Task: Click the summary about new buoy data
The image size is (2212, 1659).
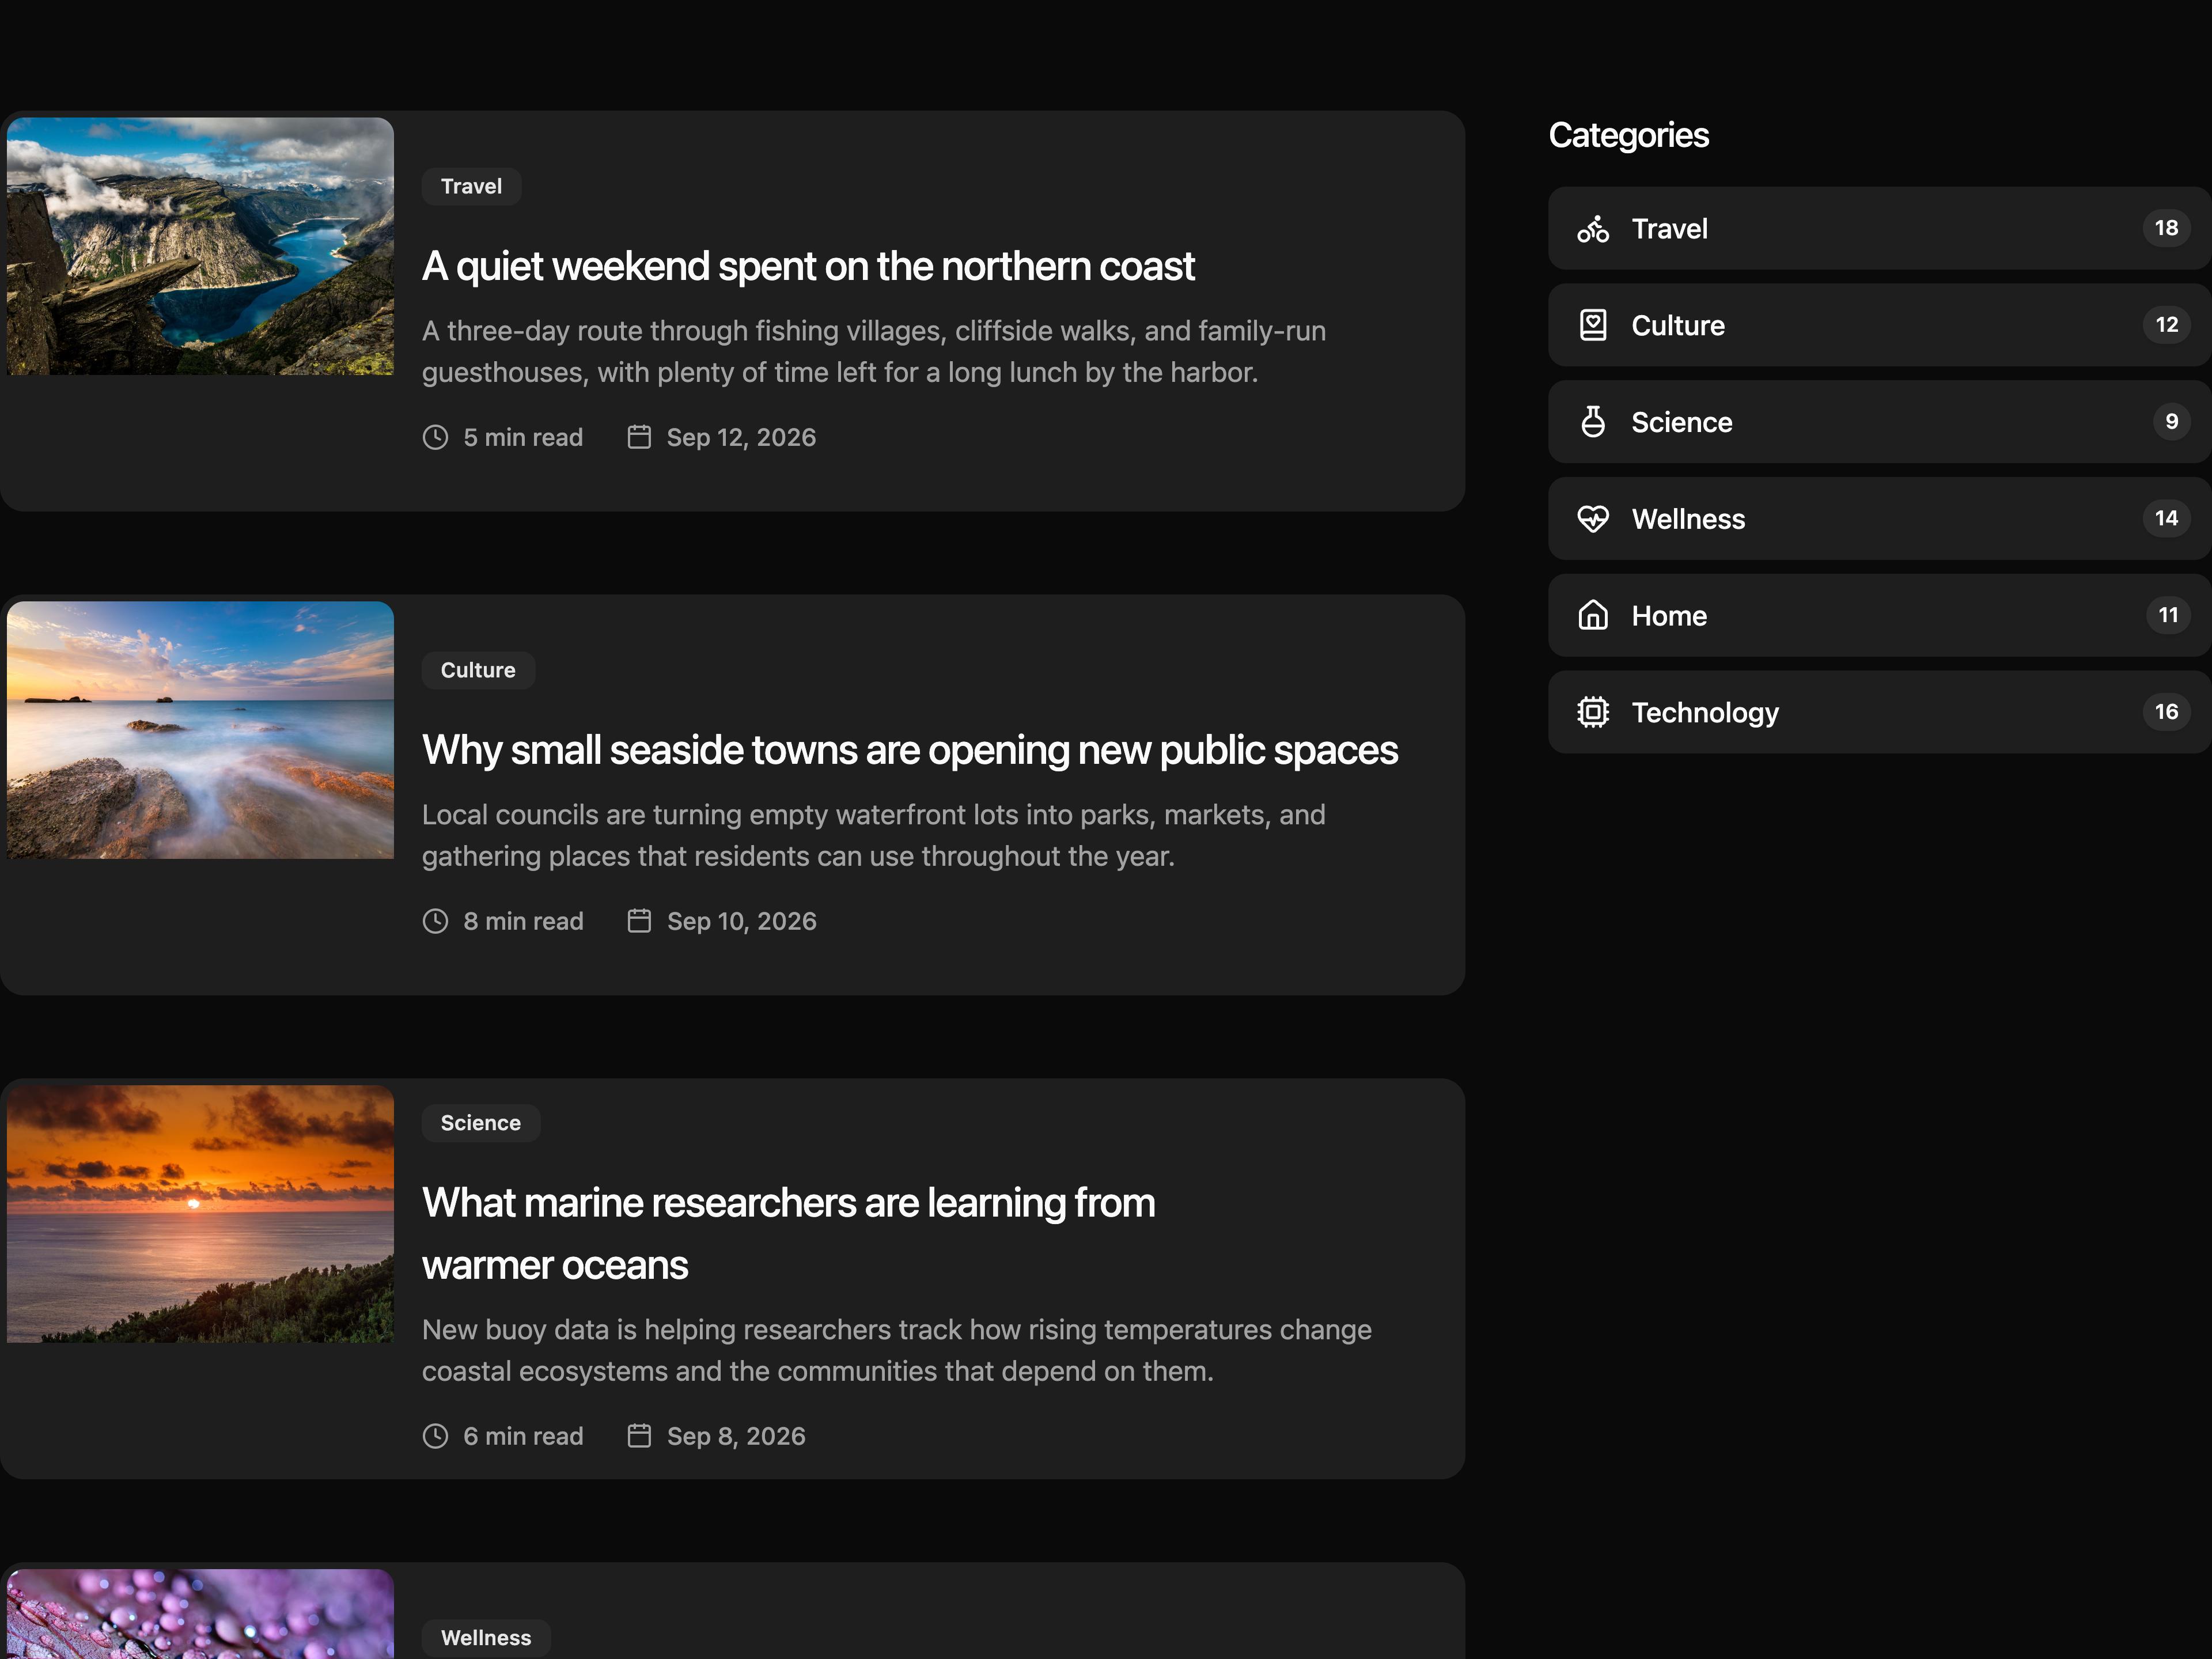Action: pyautogui.click(x=897, y=1350)
